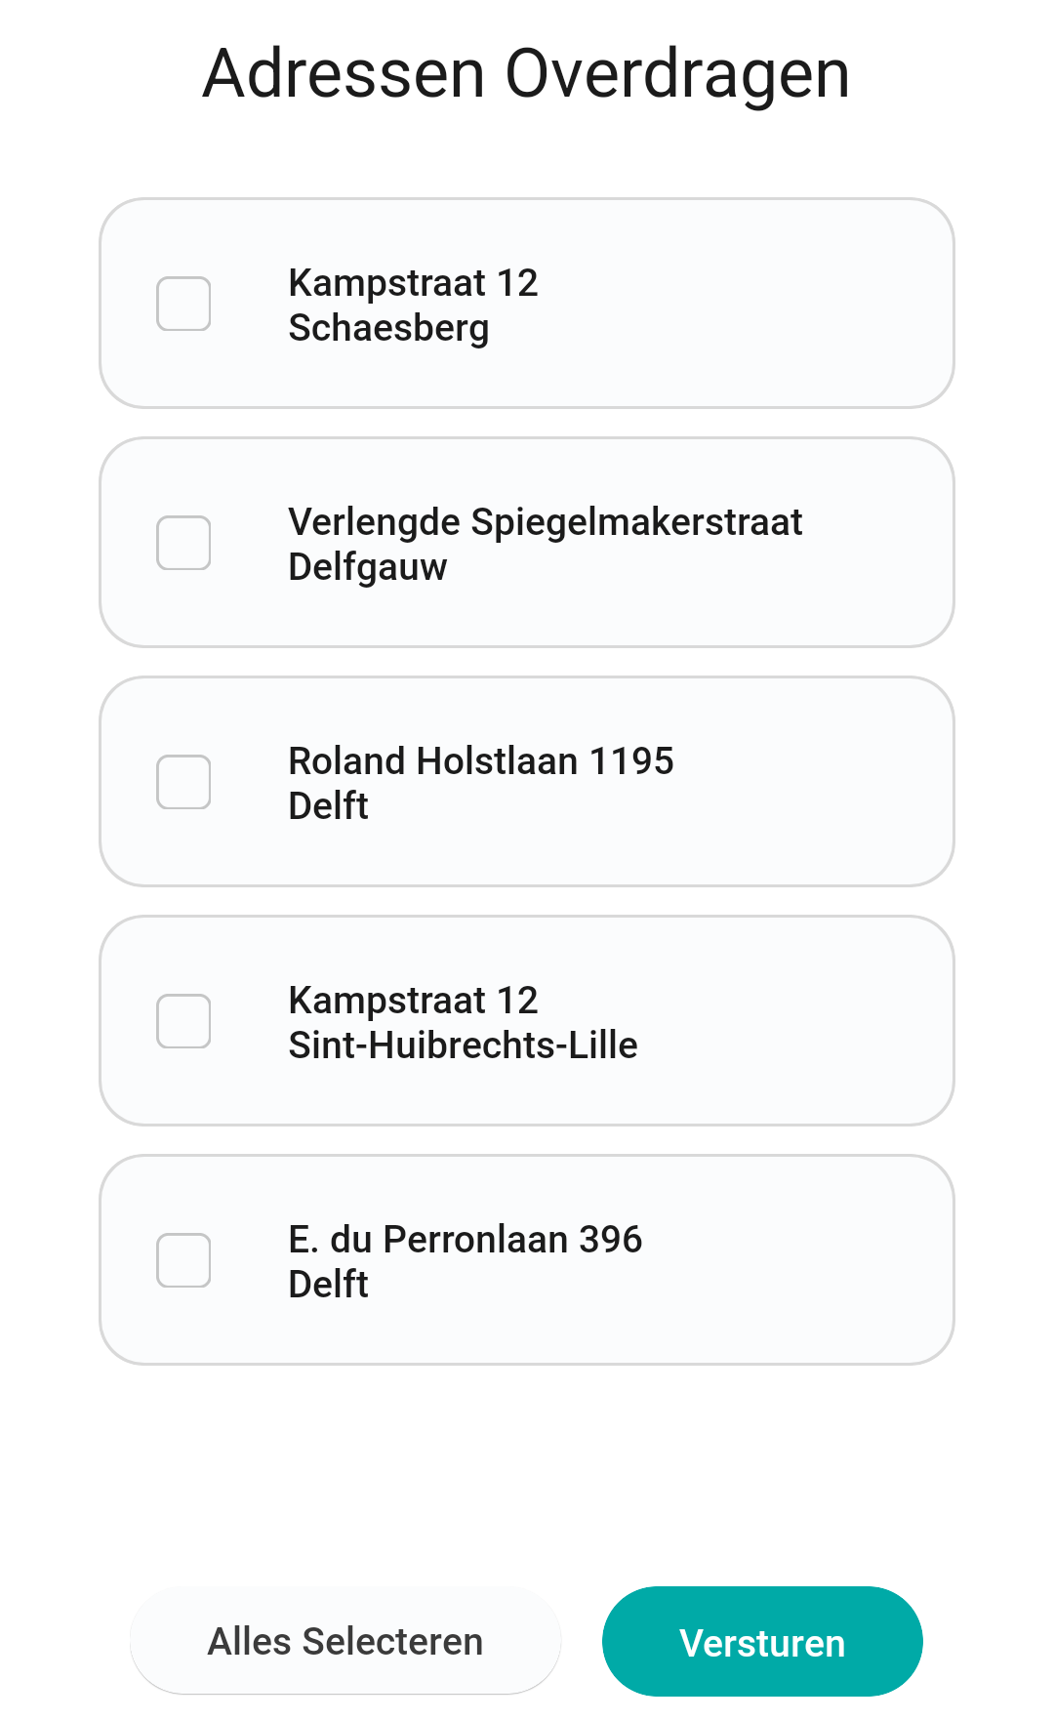Click the Sint-Huibrechts-Lille city label
Image resolution: width=1054 pixels, height=1721 pixels.
coord(463,1045)
